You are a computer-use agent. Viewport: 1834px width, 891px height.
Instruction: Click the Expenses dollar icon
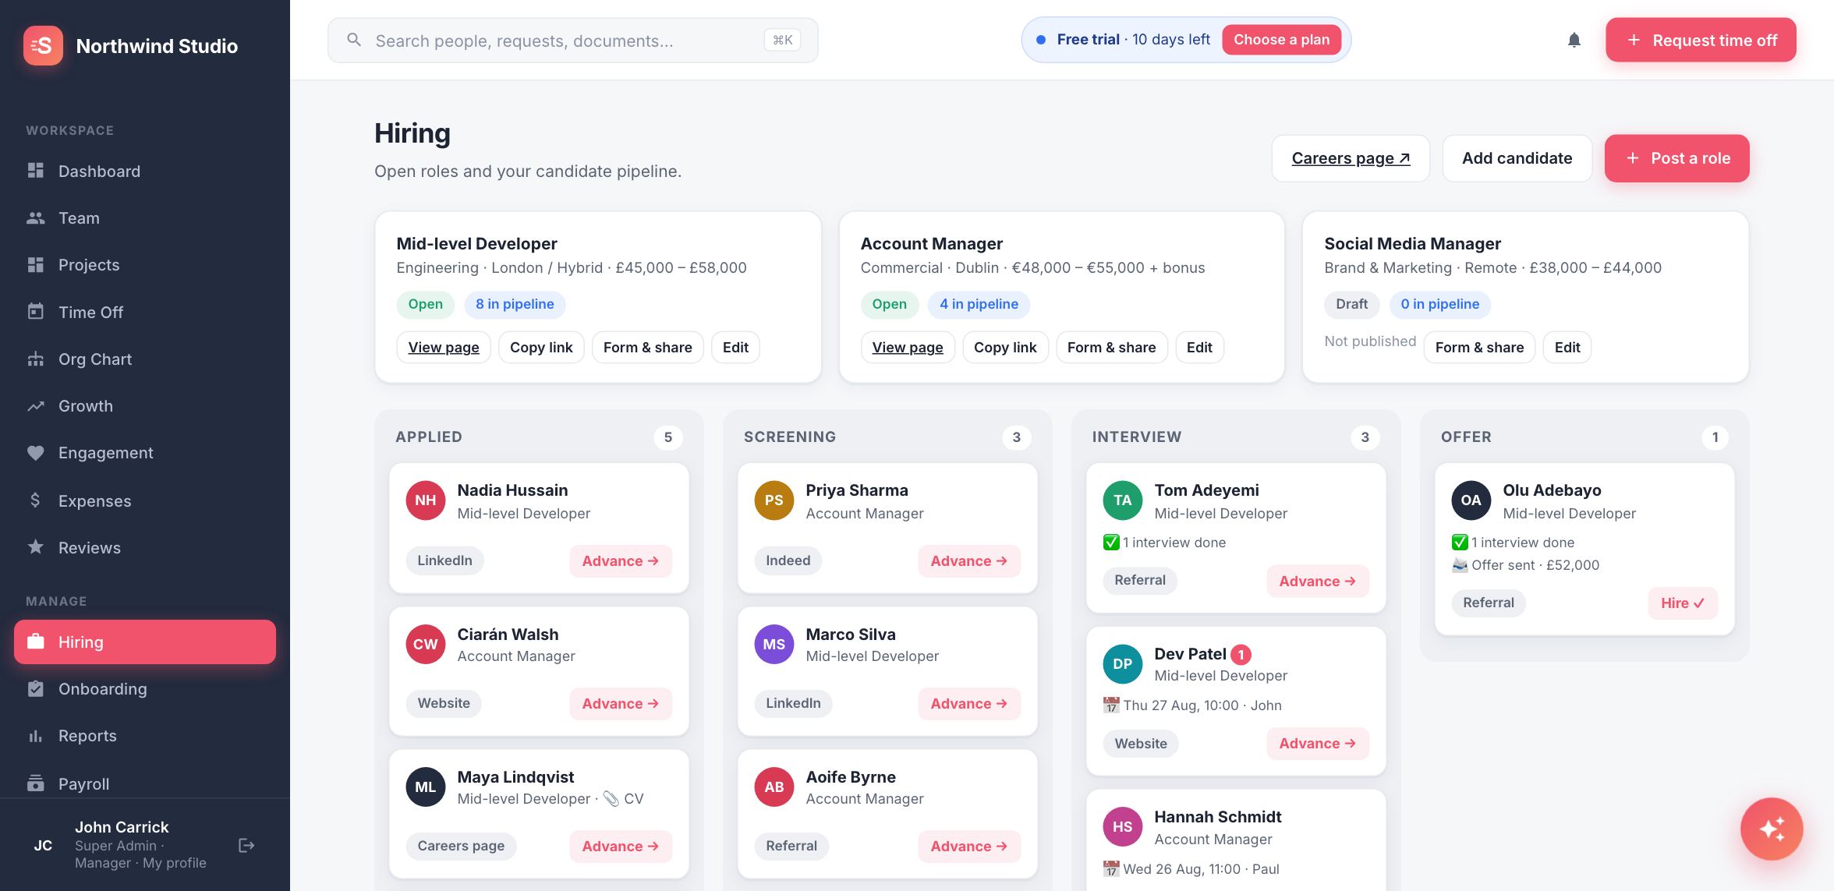coord(36,500)
